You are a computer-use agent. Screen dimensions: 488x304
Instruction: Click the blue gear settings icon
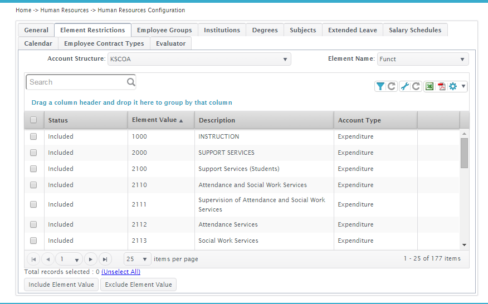click(x=453, y=86)
